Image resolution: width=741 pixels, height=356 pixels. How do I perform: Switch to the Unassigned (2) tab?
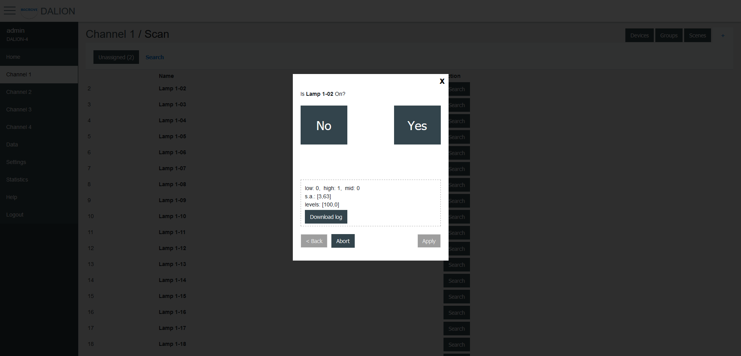[x=116, y=57]
